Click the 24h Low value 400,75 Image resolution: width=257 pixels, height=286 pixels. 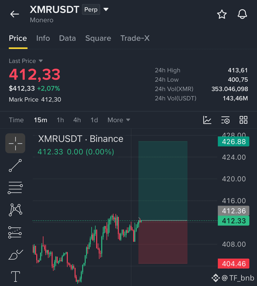(x=238, y=79)
